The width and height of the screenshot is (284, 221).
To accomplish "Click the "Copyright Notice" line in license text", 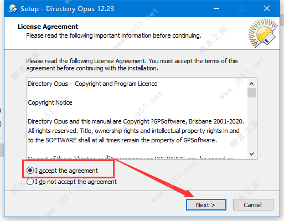I will pos(50,102).
